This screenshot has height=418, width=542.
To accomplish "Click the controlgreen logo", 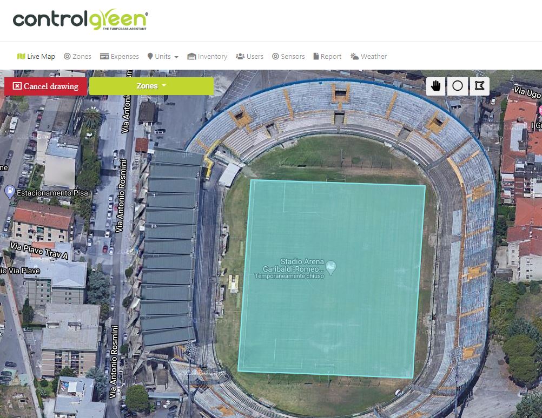I will (x=81, y=19).
